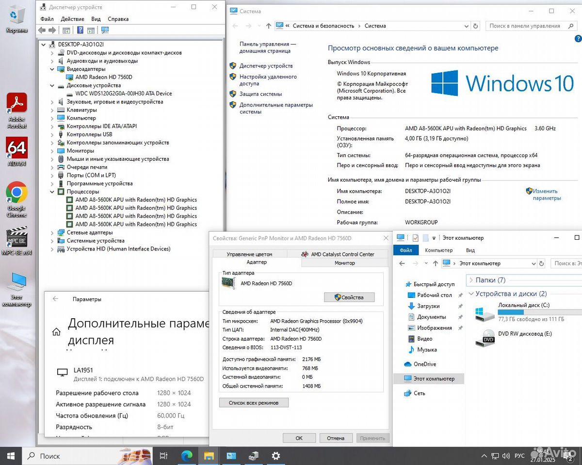Switch to 'Управление цветом' tab

[249, 254]
